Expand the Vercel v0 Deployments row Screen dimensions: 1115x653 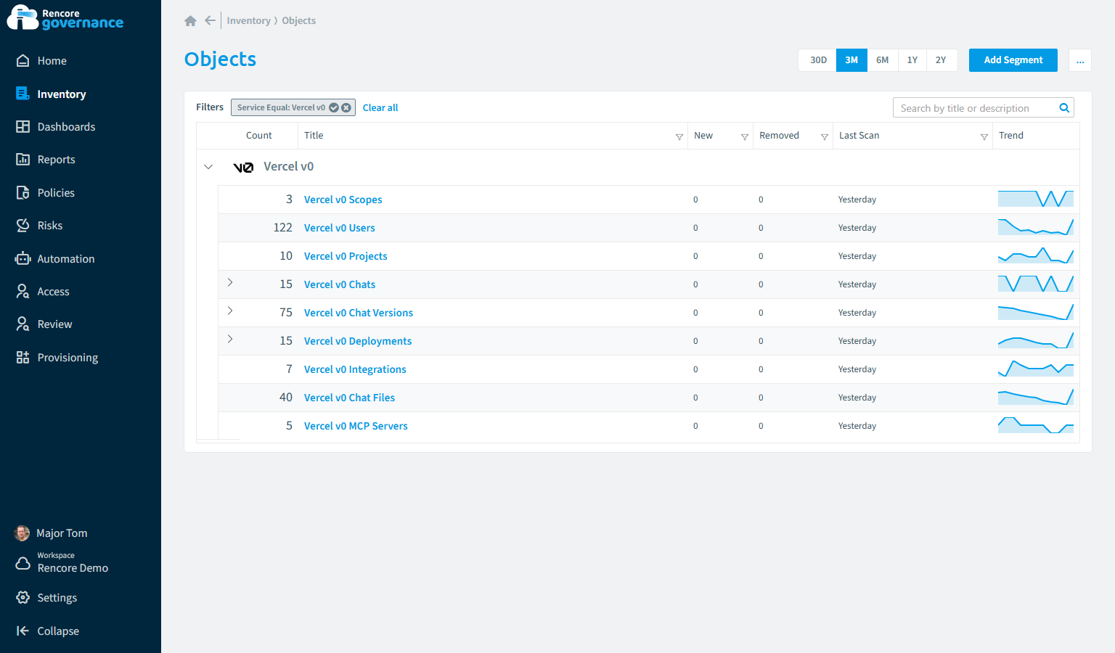230,339
